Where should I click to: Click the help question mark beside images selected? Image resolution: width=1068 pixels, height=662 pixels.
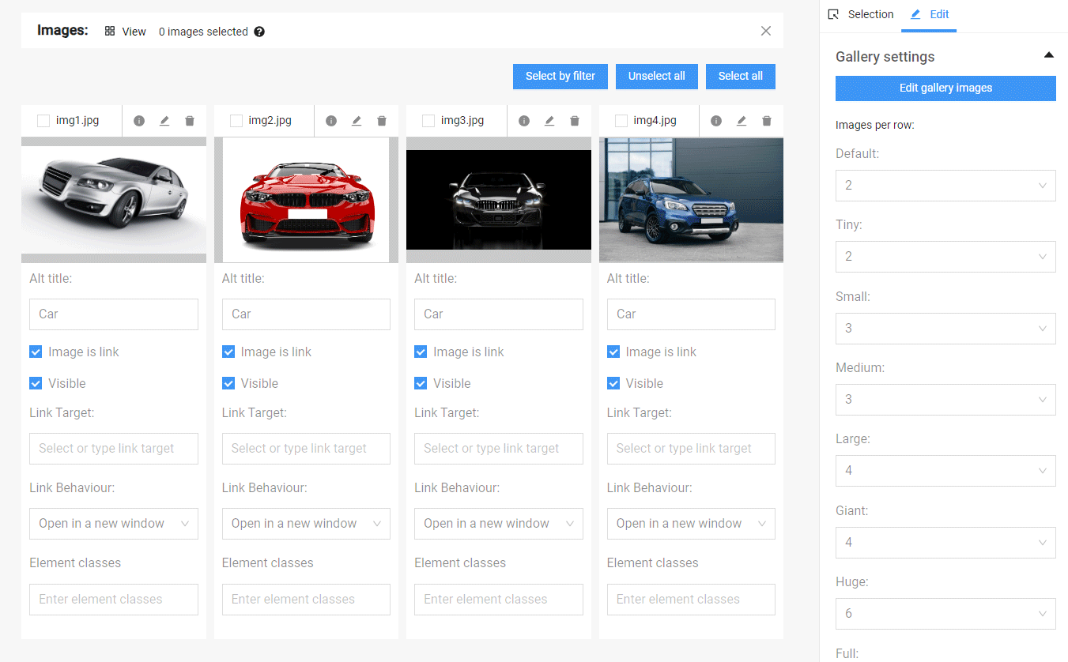(x=259, y=32)
